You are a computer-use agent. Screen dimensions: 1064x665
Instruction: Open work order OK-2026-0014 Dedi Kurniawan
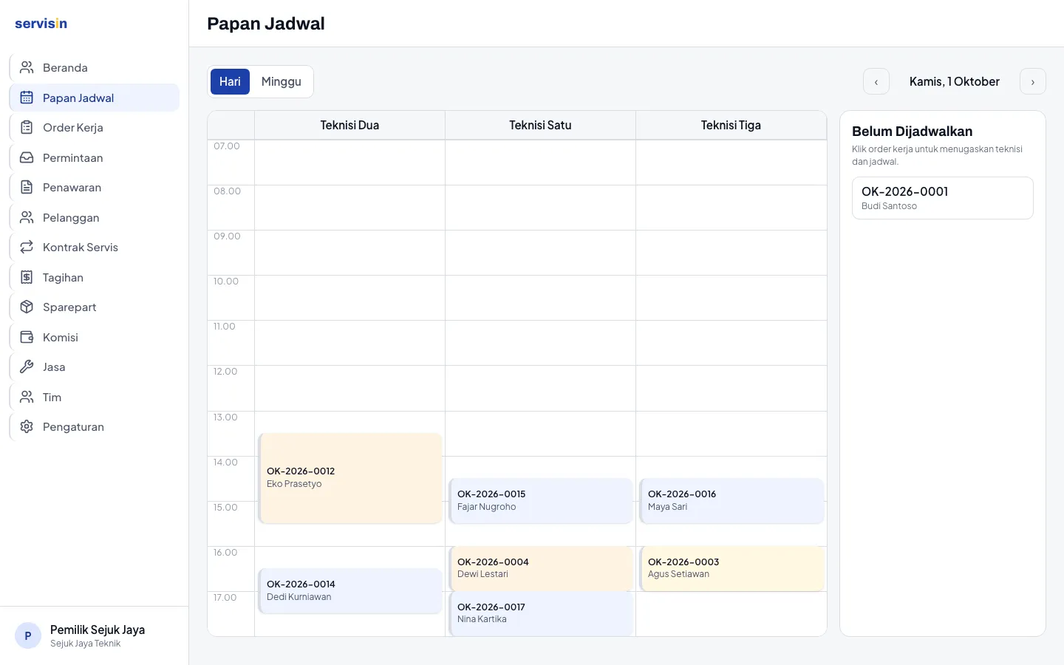(350, 590)
